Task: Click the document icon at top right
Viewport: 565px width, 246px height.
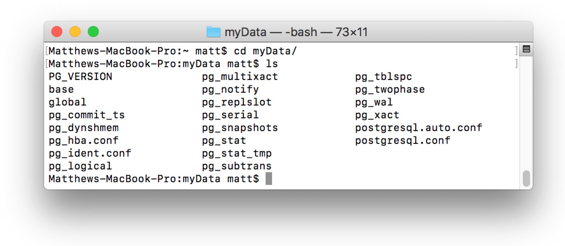Action: (526, 49)
